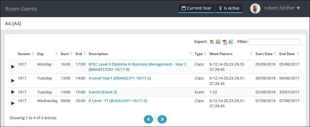Expand the Tuesday A-Level Year1 row
The width and height of the screenshot is (310, 127).
pyautogui.click(x=13, y=81)
